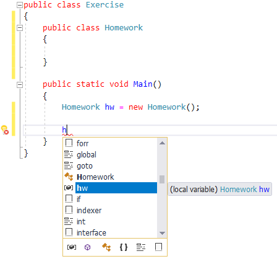This screenshot has height=264, width=277.
Task: Click the local variable icon beside hw
Action: [x=69, y=188]
